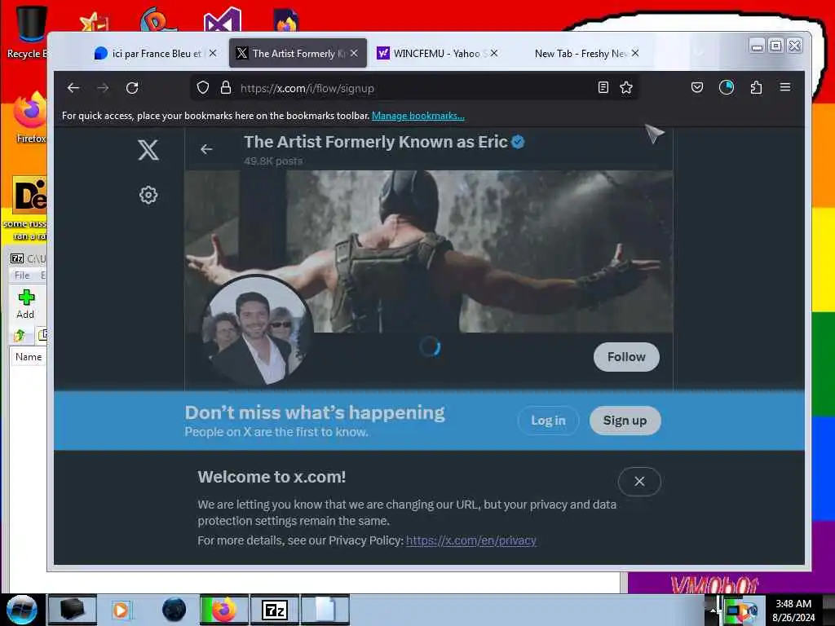Image resolution: width=835 pixels, height=626 pixels.
Task: Click the 'The Artist Formerly Known as Eric' heading
Action: 375,142
